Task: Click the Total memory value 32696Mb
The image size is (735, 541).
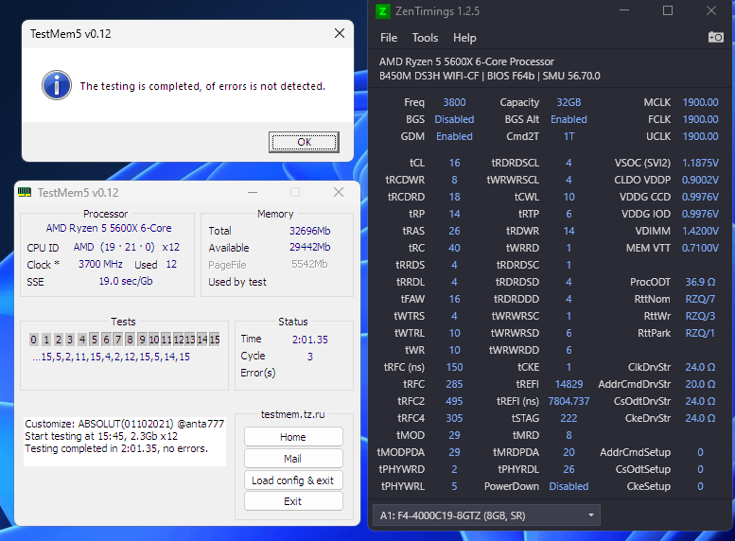Action: (x=309, y=231)
